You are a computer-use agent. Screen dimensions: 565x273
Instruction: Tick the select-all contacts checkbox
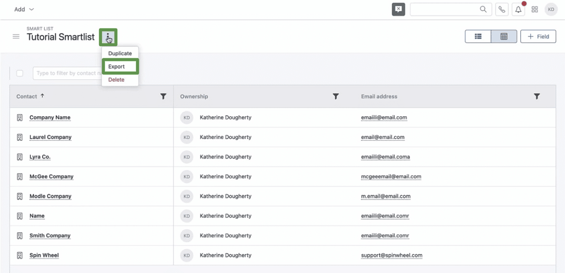[x=20, y=73]
